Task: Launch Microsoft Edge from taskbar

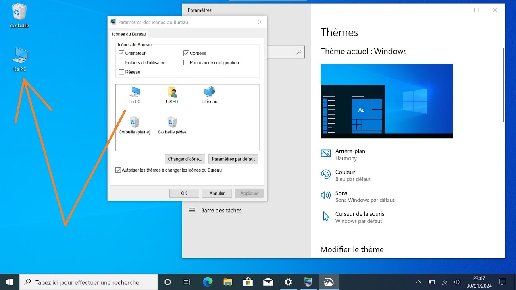Action: [x=207, y=282]
